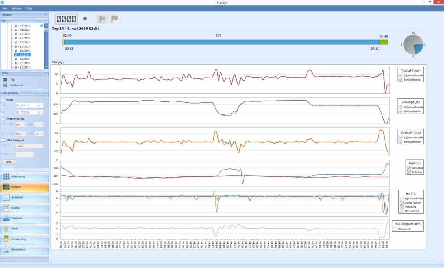Open the Hjálp menu
The height and width of the screenshot is (268, 444).
tap(29, 8)
